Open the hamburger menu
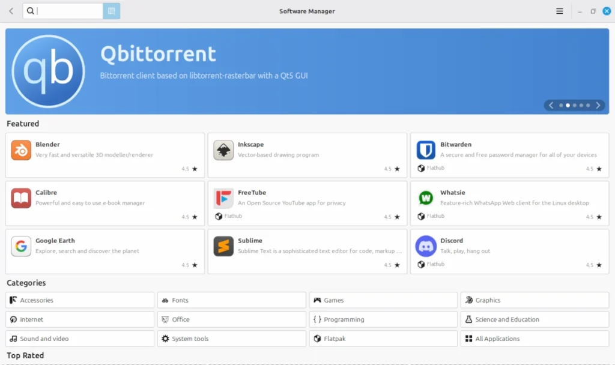This screenshot has height=365, width=615. pyautogui.click(x=560, y=11)
